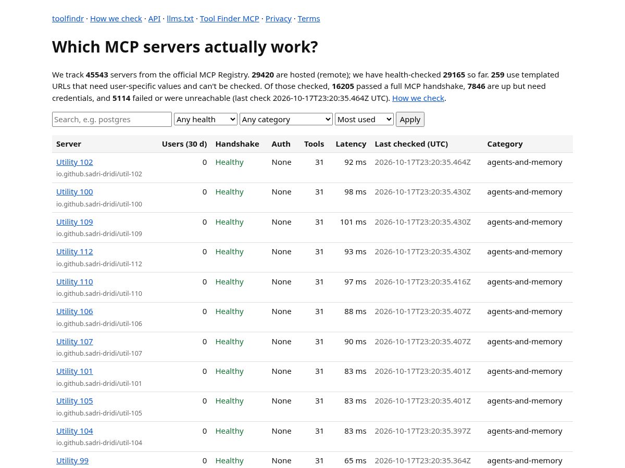Open the Utility 100 server link
The width and height of the screenshot is (625, 468).
74,192
